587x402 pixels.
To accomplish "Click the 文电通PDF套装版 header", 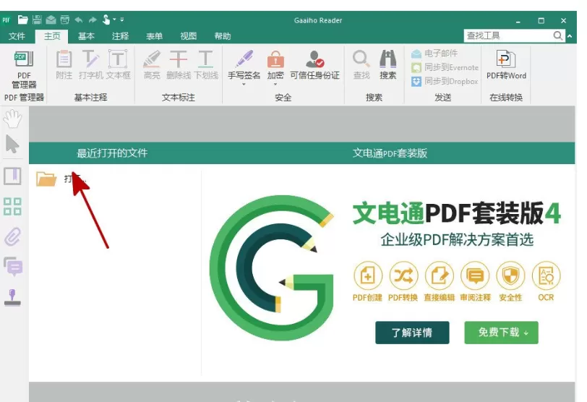I will click(390, 153).
